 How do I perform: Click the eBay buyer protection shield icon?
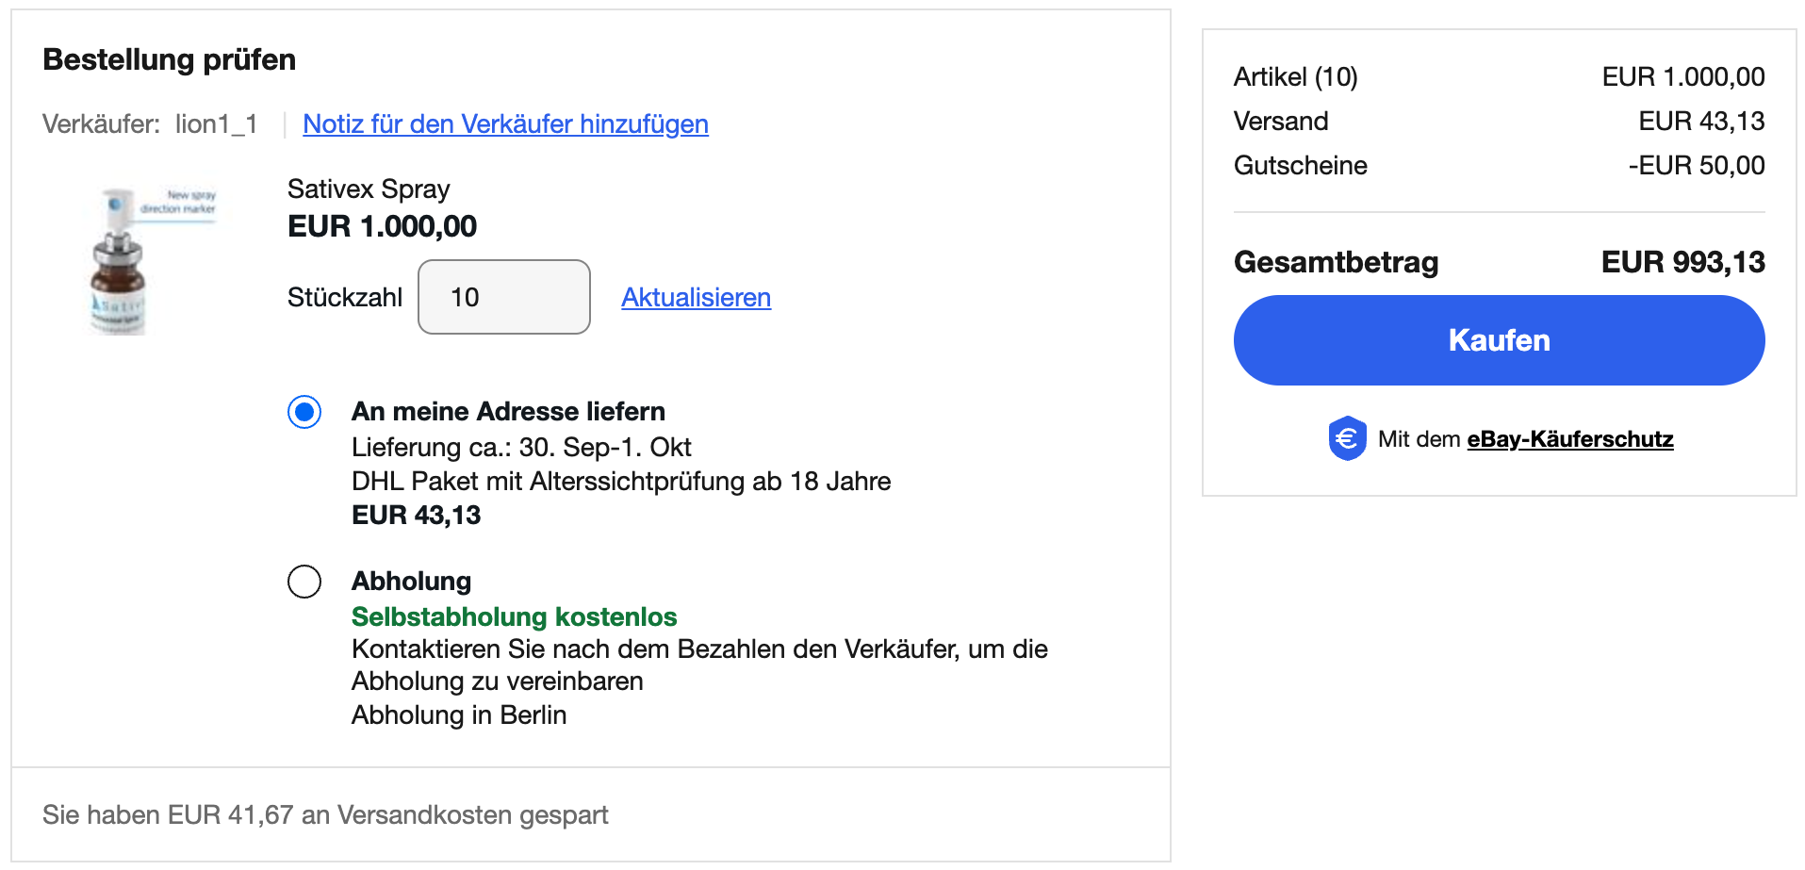click(1347, 438)
